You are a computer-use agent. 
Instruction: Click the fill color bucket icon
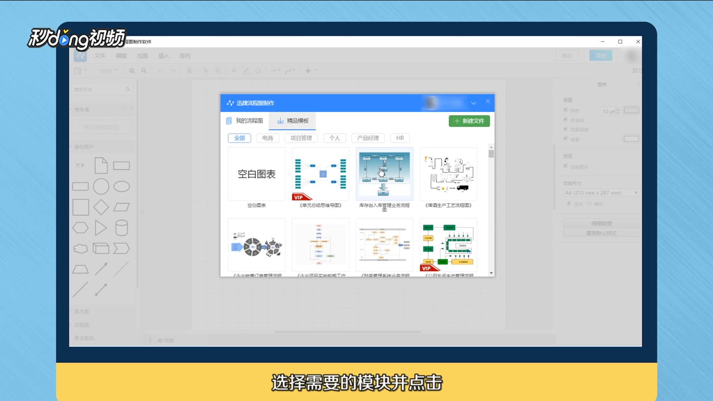234,71
